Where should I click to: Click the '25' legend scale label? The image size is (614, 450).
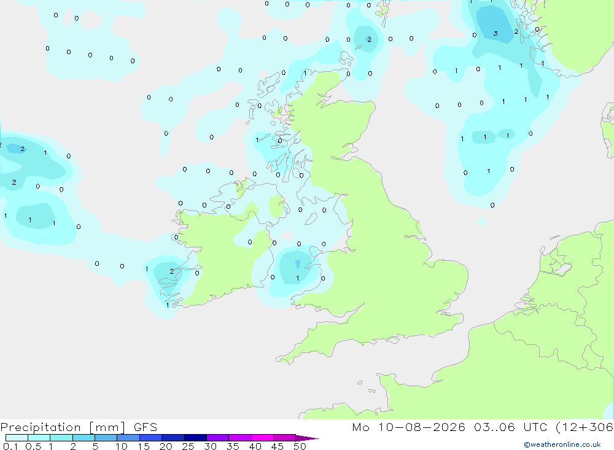[188, 446]
